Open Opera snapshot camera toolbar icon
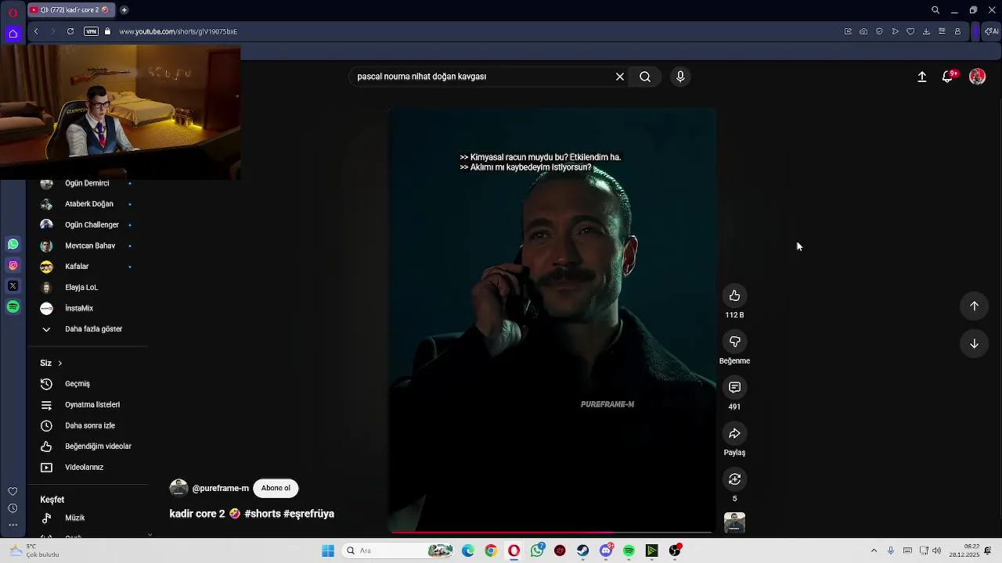The image size is (1002, 563). pyautogui.click(x=863, y=31)
